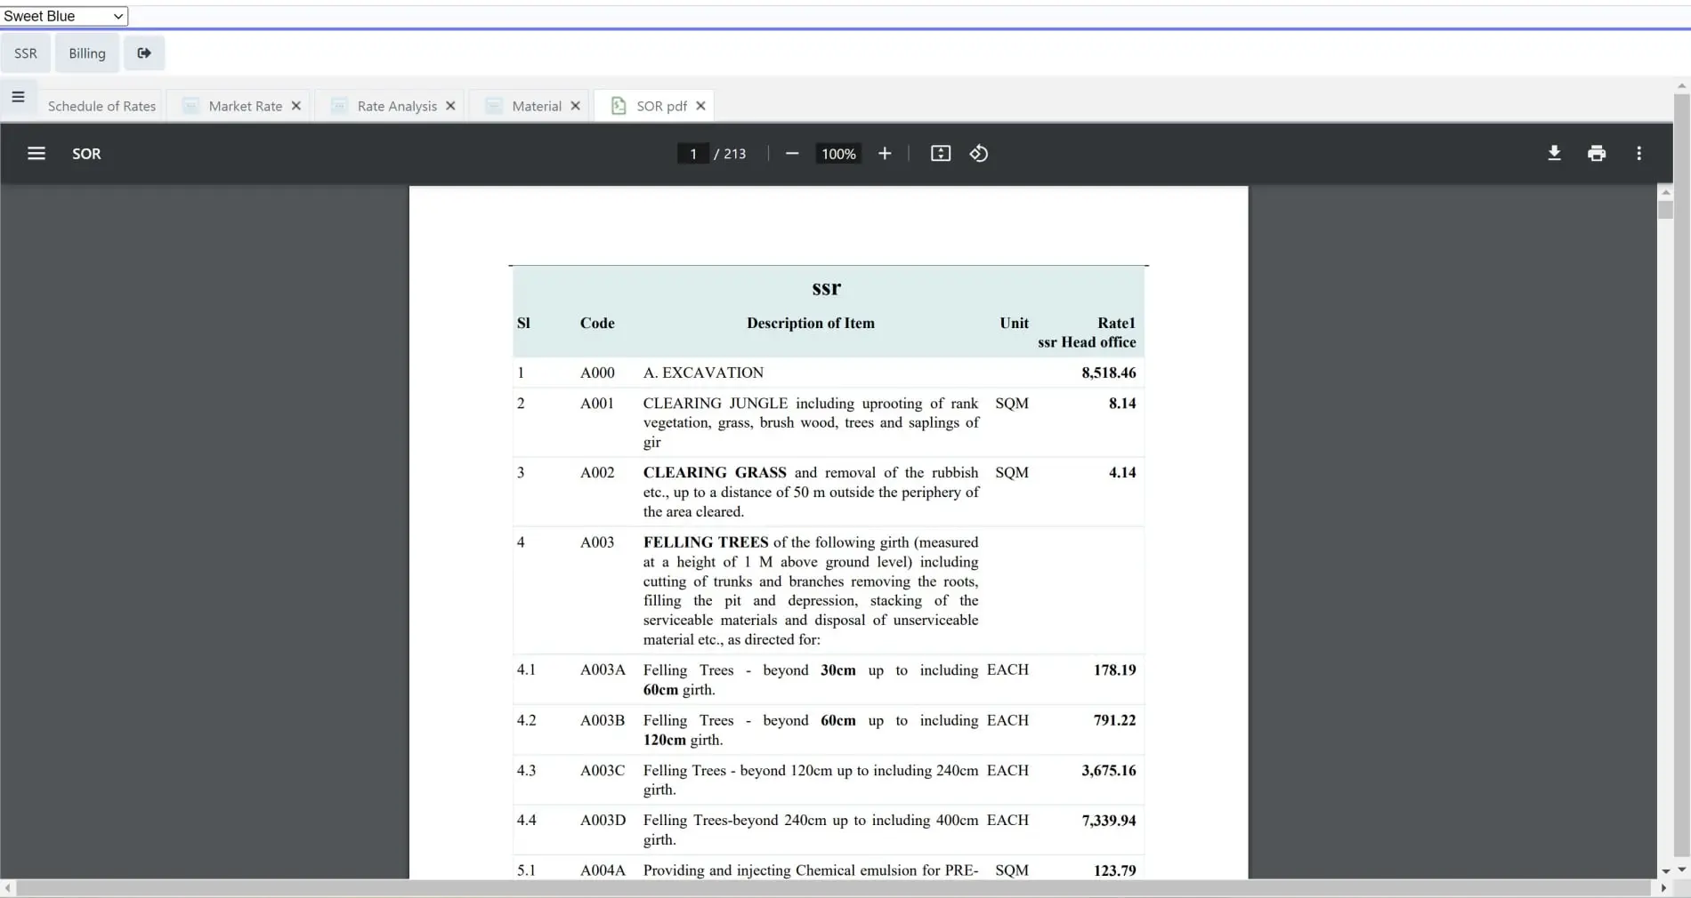This screenshot has width=1691, height=898.
Task: Close the SOR pdf tab
Action: pos(700,106)
